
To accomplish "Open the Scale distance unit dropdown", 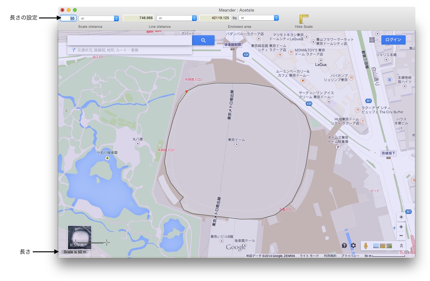I will point(99,18).
